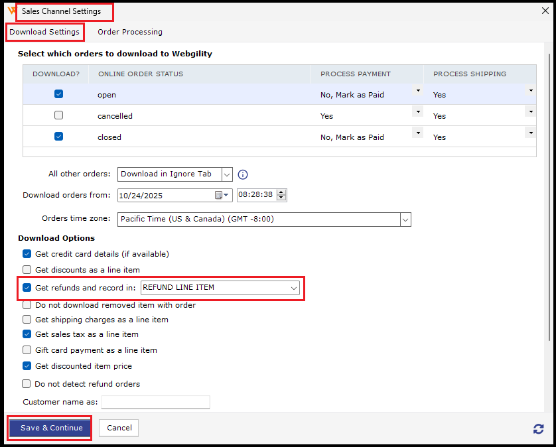Open the REFUND LINE ITEM dropdown
This screenshot has width=556, height=447.
[293, 288]
